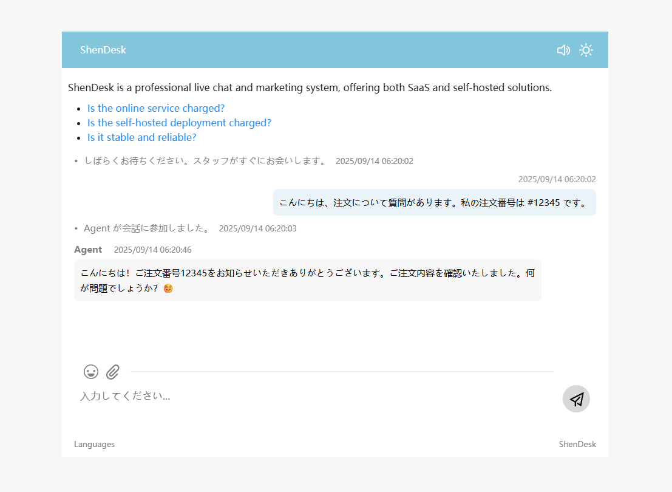Open the Languages selector in footer

[x=94, y=444]
